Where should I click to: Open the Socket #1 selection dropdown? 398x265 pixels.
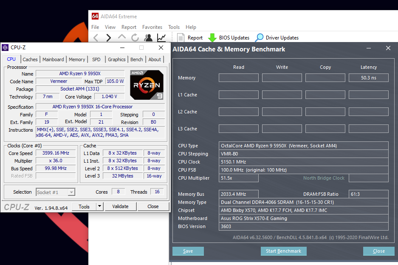56,192
